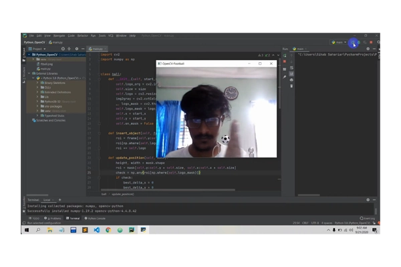
Task: Open the main run configuration dropdown
Action: (340, 42)
